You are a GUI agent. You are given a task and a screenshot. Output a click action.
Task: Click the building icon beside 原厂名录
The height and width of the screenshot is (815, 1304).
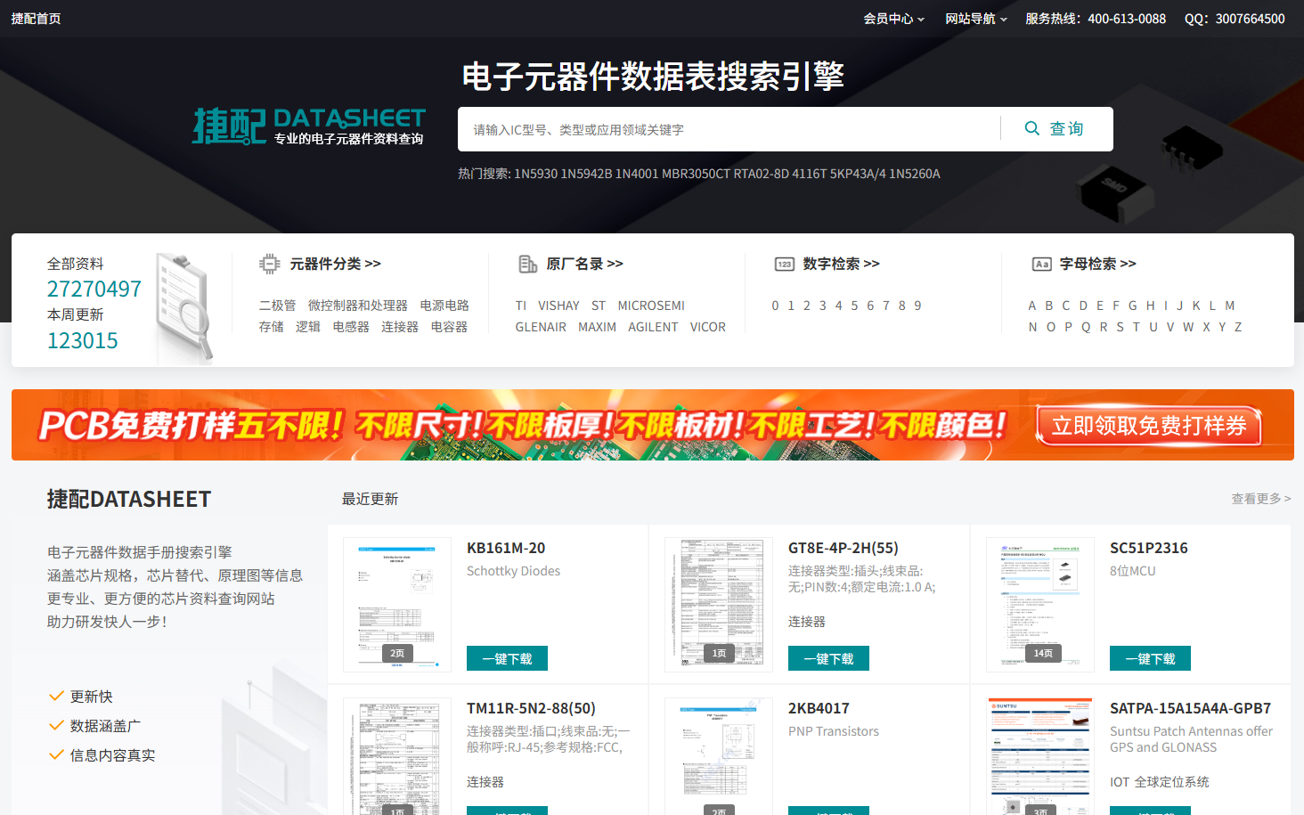(x=527, y=264)
